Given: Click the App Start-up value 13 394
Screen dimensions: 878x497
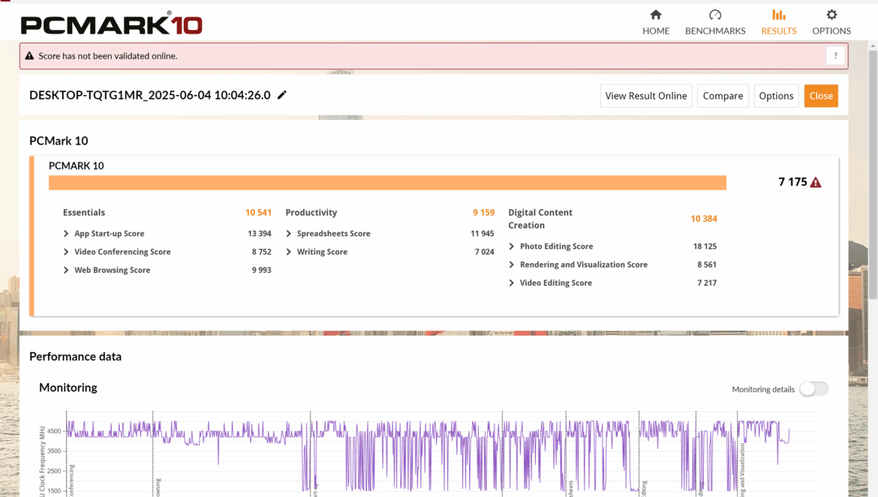Looking at the screenshot, I should click(259, 234).
